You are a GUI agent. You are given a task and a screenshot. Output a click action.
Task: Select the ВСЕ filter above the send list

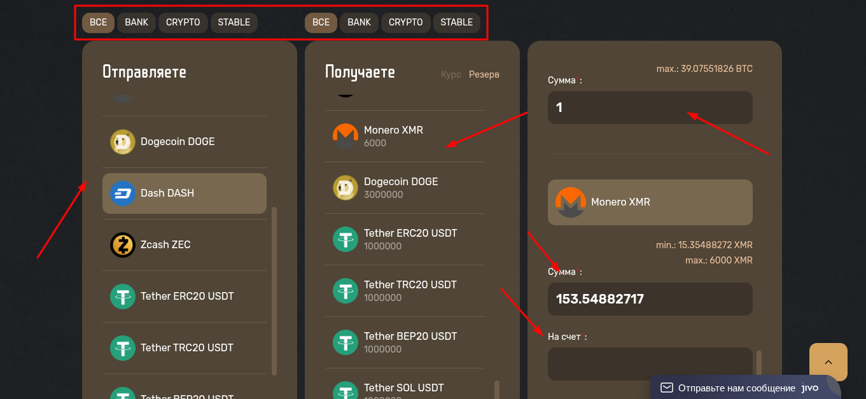[99, 22]
